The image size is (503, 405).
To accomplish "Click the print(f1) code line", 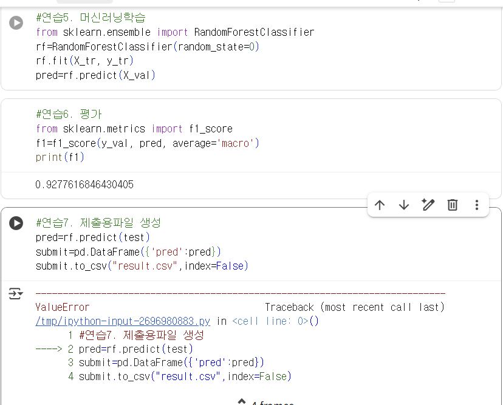I will [x=60, y=157].
